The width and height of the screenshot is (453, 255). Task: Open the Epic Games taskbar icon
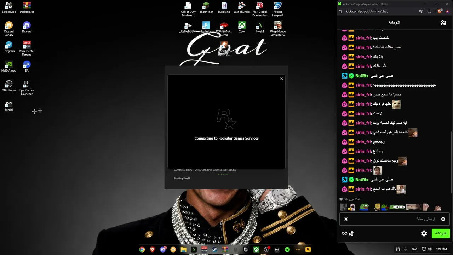246,249
